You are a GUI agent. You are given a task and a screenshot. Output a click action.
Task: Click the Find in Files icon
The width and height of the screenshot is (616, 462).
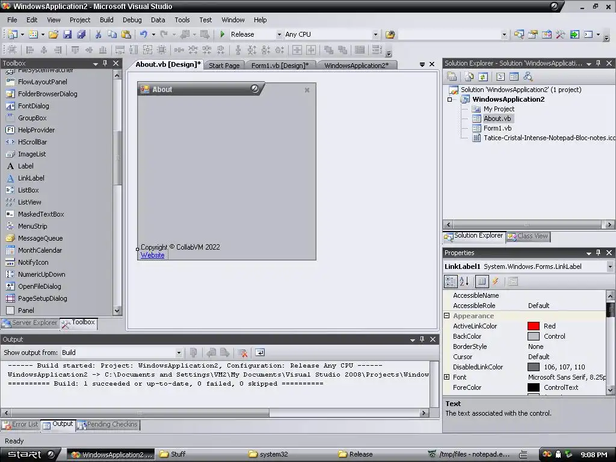[390, 34]
